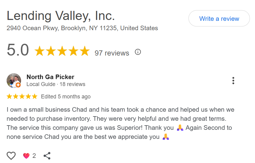Open North Ga Picker's profile photo
Image resolution: width=255 pixels, height=163 pixels.
(14, 80)
